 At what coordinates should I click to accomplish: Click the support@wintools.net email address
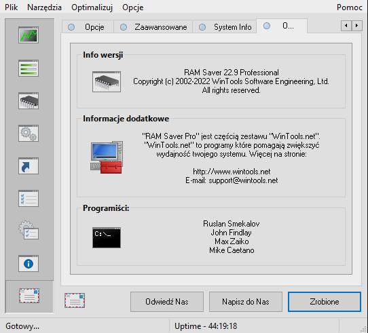tap(243, 180)
